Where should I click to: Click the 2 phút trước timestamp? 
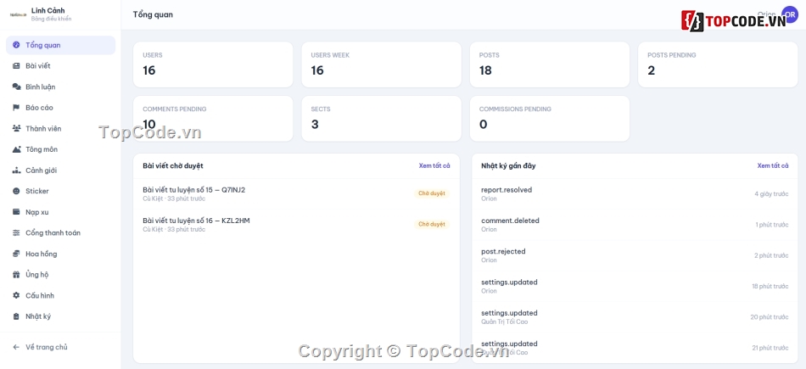tap(771, 255)
